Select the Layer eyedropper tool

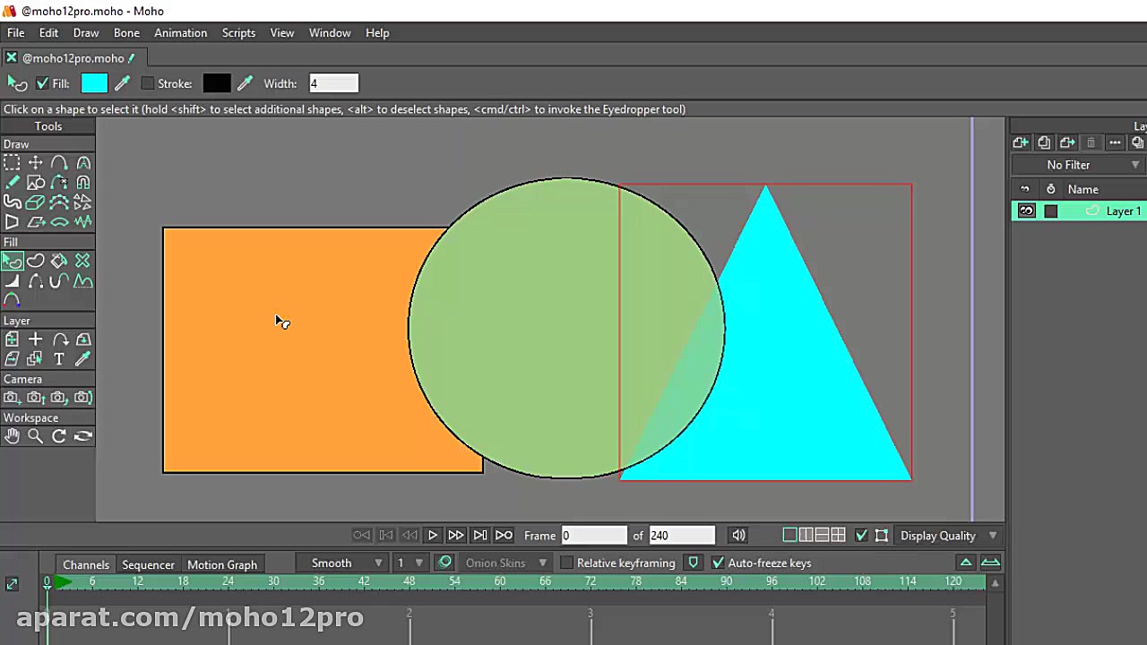[x=83, y=359]
